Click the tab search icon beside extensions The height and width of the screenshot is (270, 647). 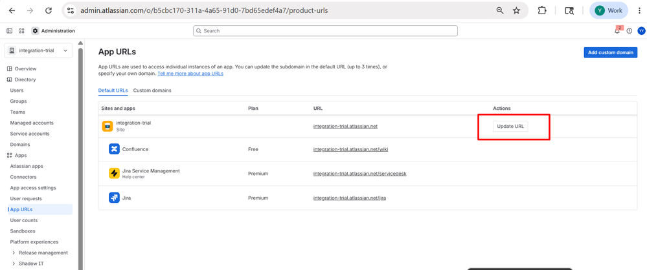click(569, 11)
